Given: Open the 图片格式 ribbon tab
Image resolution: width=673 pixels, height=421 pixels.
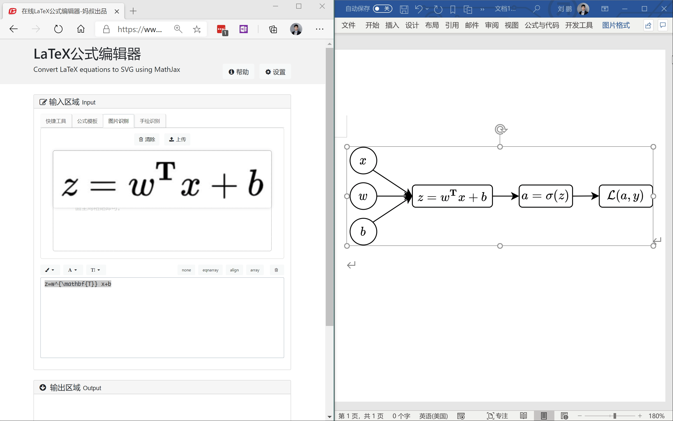Looking at the screenshot, I should click(616, 25).
